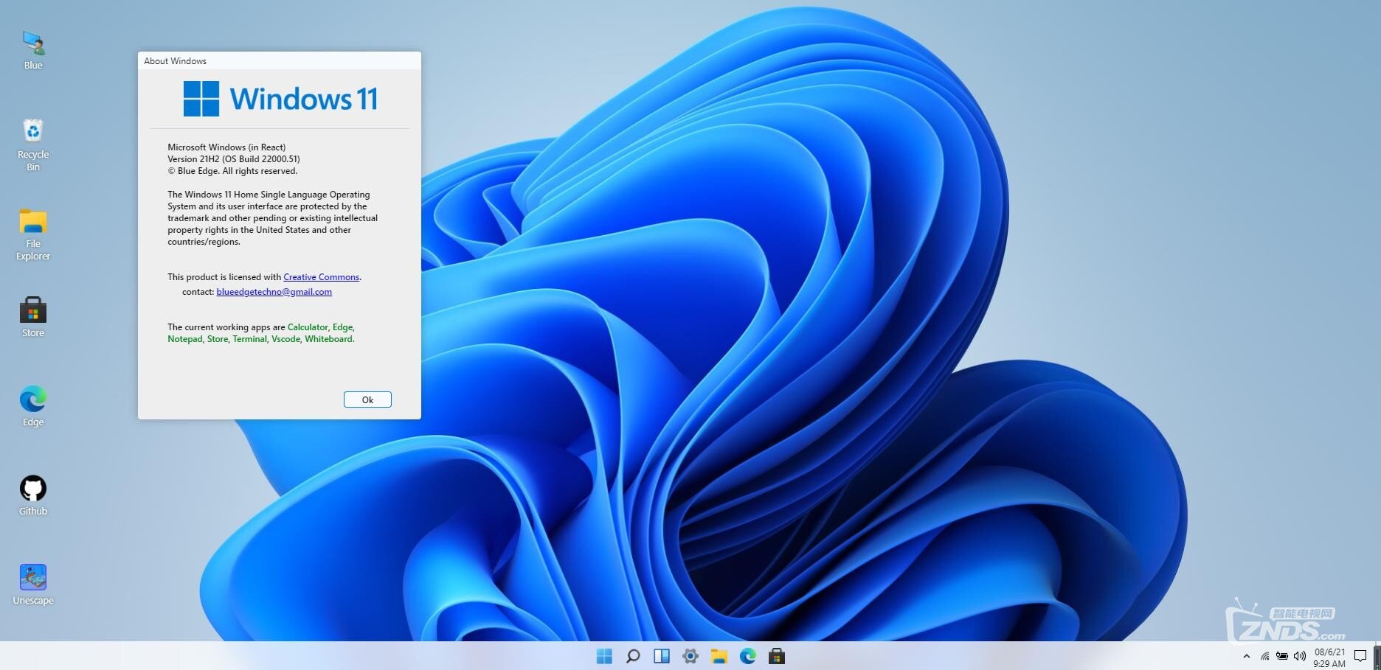
Task: Click the Windows 11 logo in dialog
Action: (x=280, y=99)
